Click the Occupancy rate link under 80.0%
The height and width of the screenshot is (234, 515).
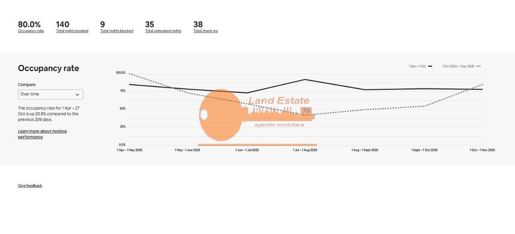[x=31, y=31]
